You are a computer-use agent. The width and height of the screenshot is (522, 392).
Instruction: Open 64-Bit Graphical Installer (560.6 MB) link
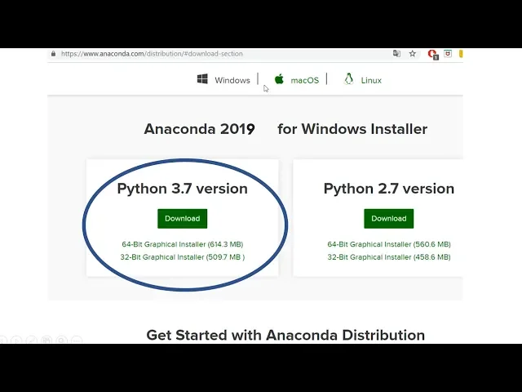389,244
